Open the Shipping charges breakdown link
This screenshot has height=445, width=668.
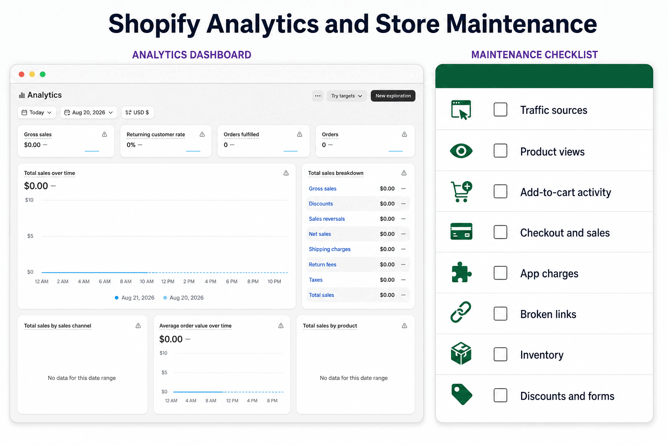330,249
